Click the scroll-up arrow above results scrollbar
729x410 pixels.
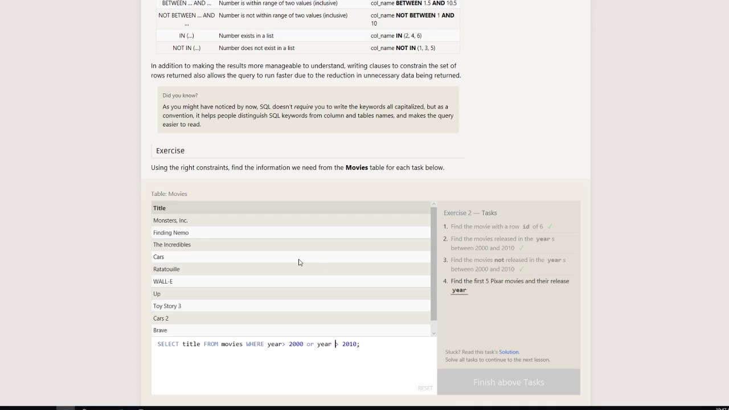click(x=433, y=204)
